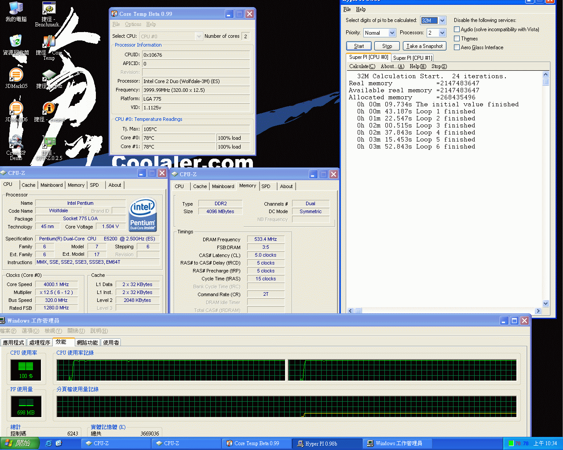Click the Task Manager title bar icon
Viewport: 563px width, 450px height.
tap(3, 320)
